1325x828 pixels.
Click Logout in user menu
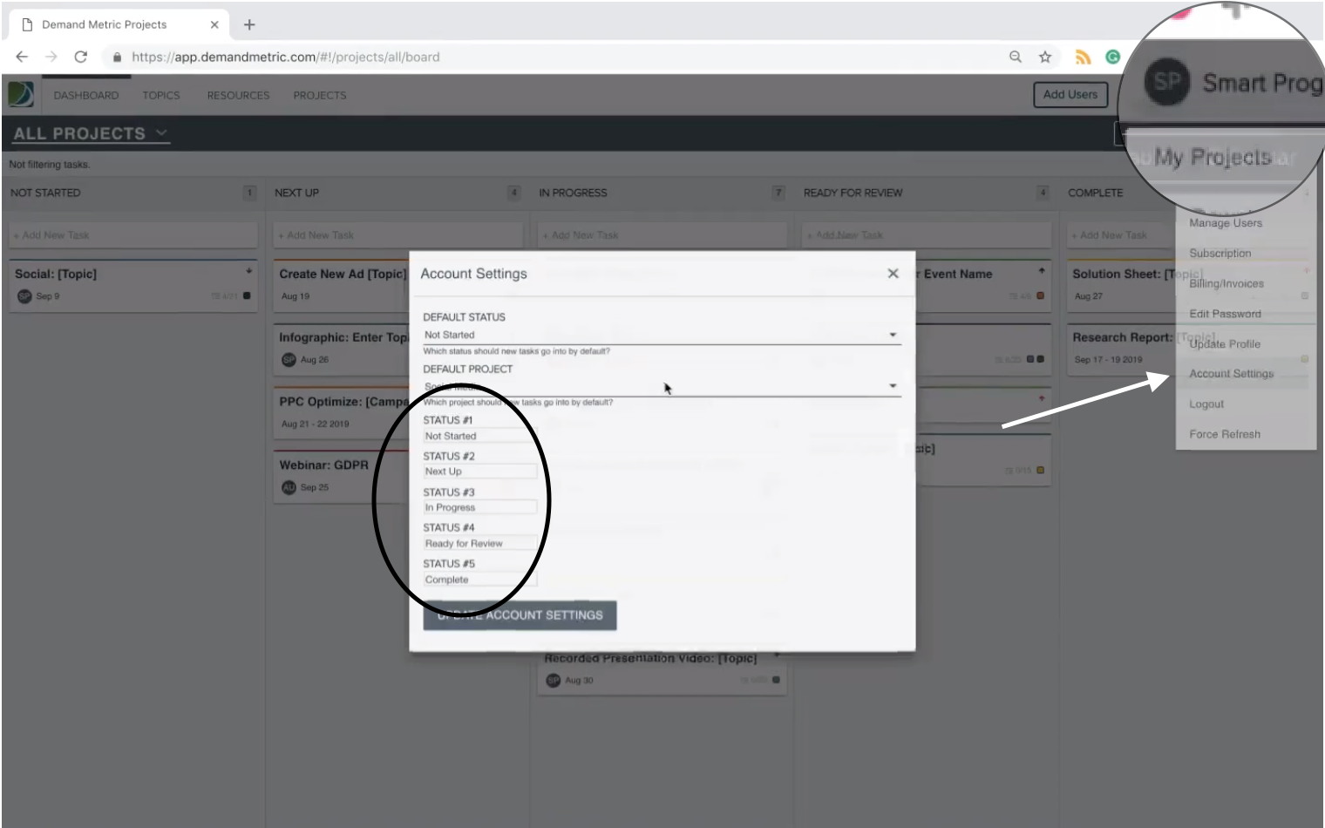click(1206, 404)
